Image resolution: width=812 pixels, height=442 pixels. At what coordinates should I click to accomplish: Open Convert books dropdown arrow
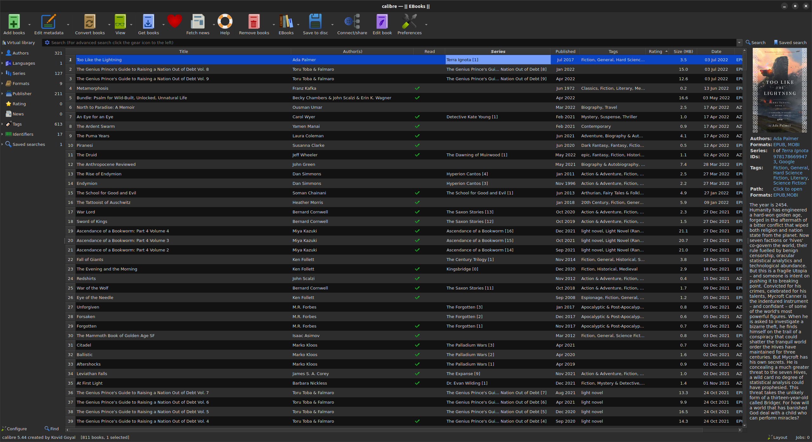coord(109,24)
